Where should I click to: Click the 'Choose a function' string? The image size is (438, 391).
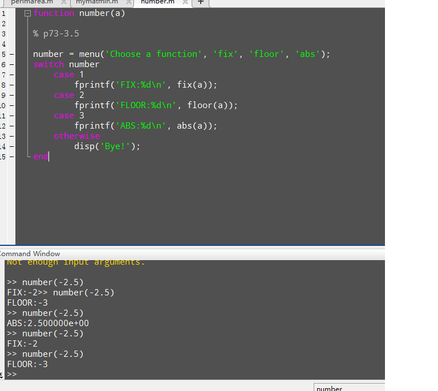[x=153, y=54]
